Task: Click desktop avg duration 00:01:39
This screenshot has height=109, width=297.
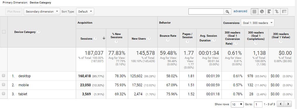Action: [213, 76]
